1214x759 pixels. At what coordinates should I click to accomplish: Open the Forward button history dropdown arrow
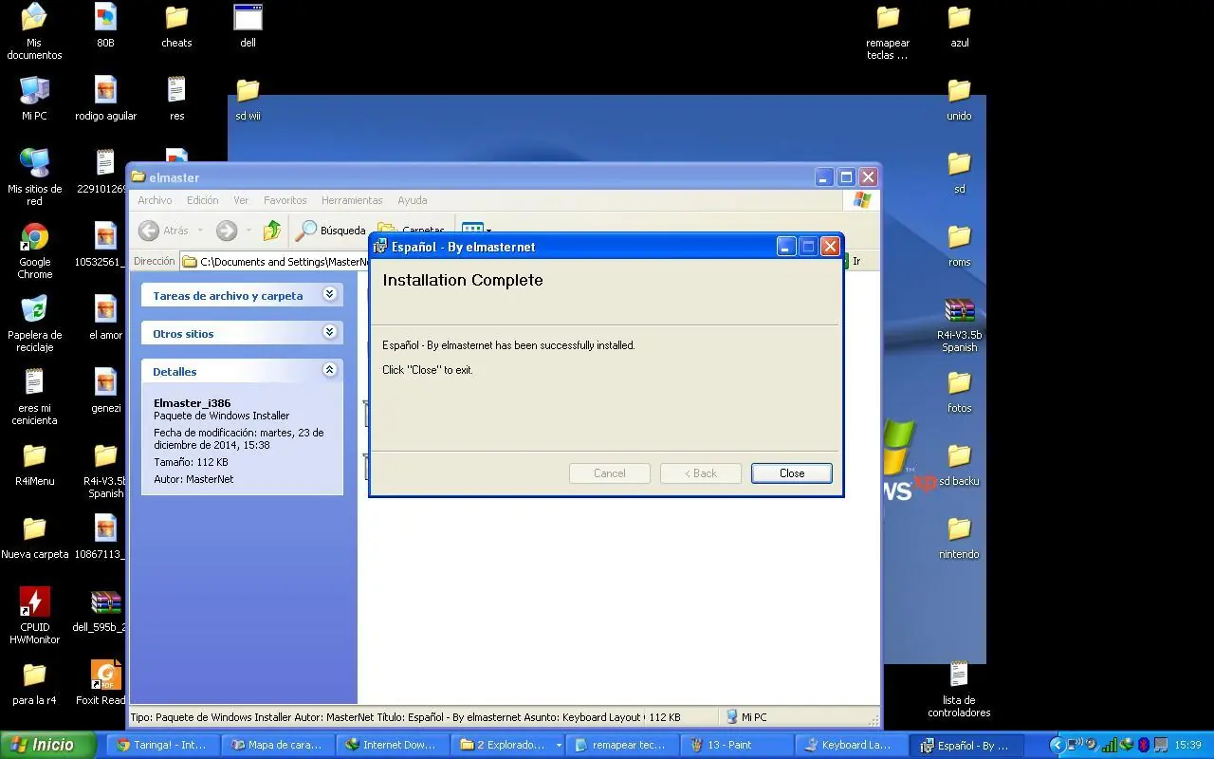pyautogui.click(x=248, y=231)
